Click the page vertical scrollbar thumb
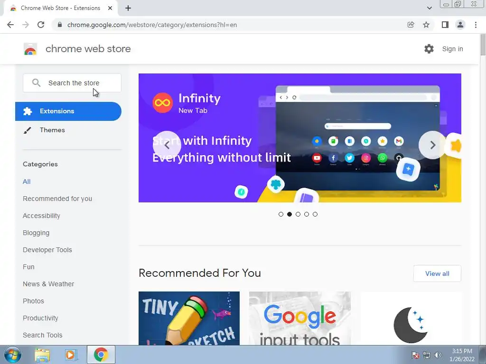The width and height of the screenshot is (486, 364). (483, 45)
